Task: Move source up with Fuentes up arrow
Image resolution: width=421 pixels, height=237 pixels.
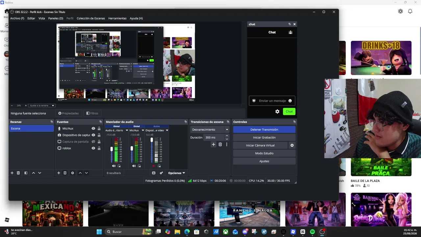Action: 80,173
